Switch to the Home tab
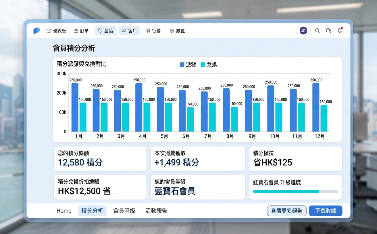 (64, 211)
